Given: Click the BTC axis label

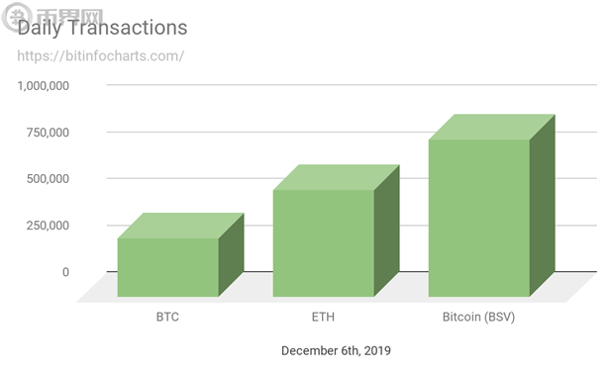Looking at the screenshot, I should [x=167, y=317].
